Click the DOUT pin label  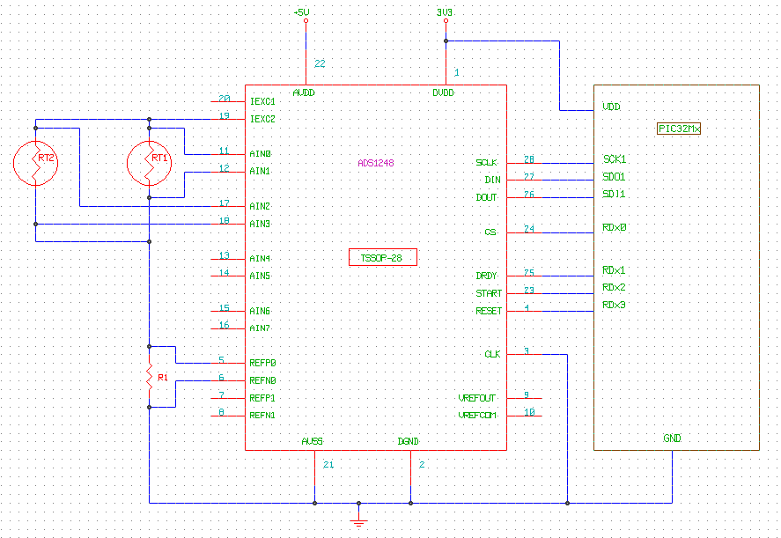pyautogui.click(x=487, y=198)
